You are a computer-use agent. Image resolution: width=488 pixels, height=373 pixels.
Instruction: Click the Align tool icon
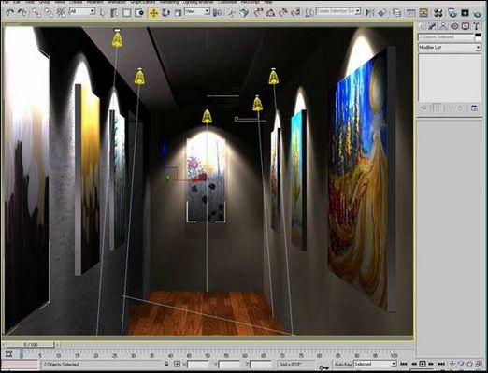pos(382,12)
